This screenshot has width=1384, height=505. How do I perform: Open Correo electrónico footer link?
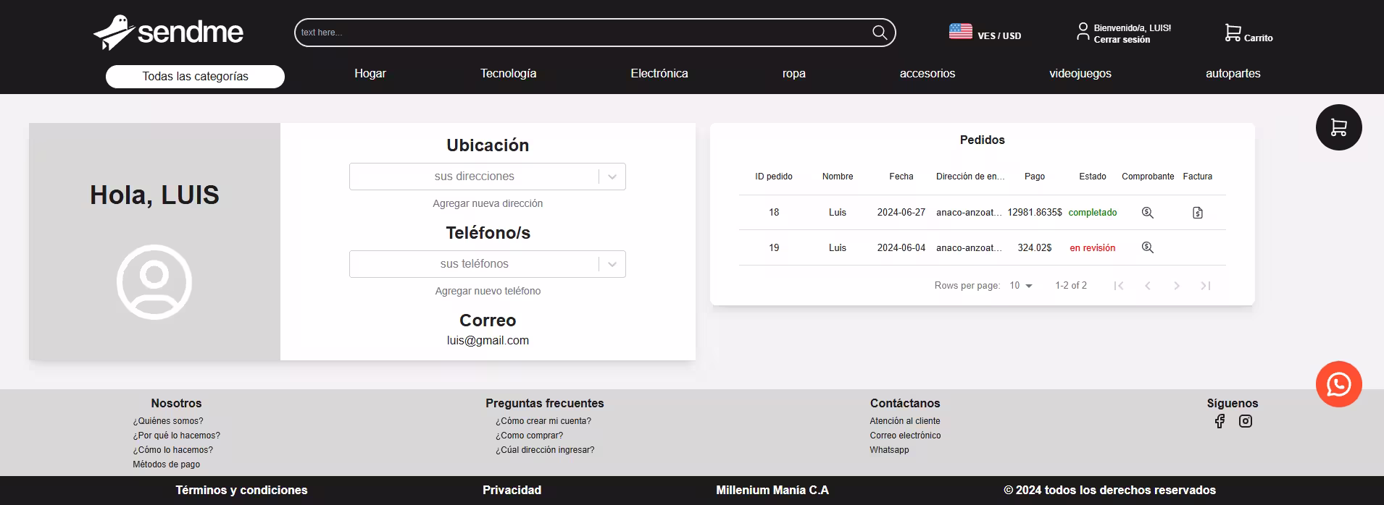coord(905,436)
